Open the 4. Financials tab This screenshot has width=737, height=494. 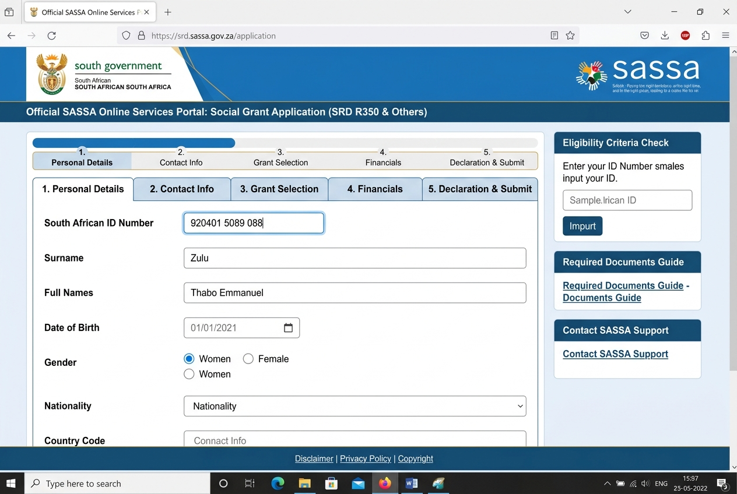[x=374, y=189]
